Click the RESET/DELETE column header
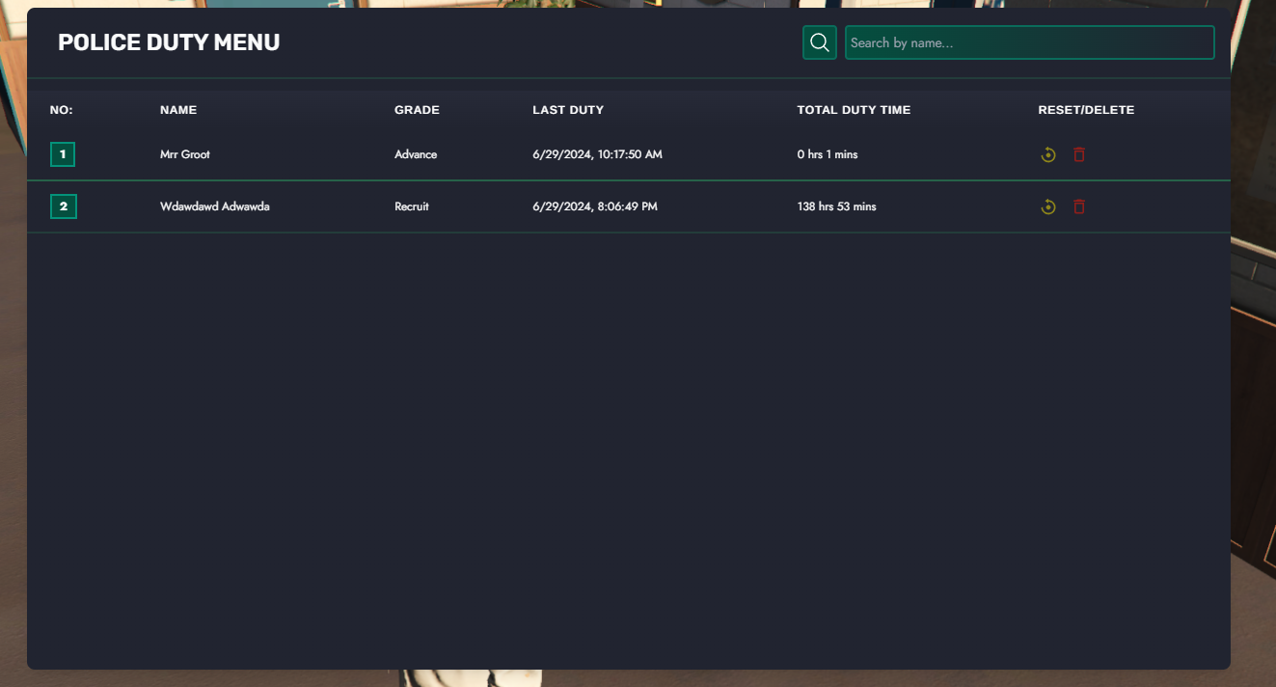Viewport: 1276px width, 687px height. coord(1086,110)
